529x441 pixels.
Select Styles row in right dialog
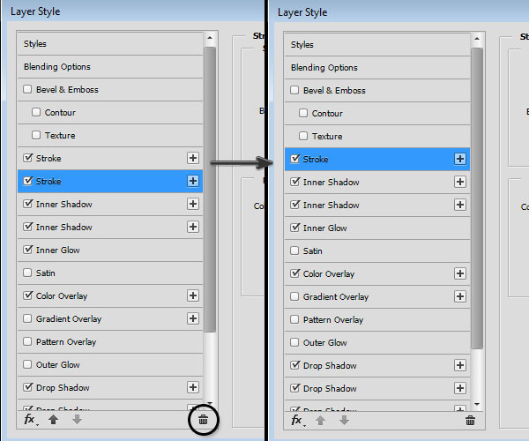click(x=377, y=44)
